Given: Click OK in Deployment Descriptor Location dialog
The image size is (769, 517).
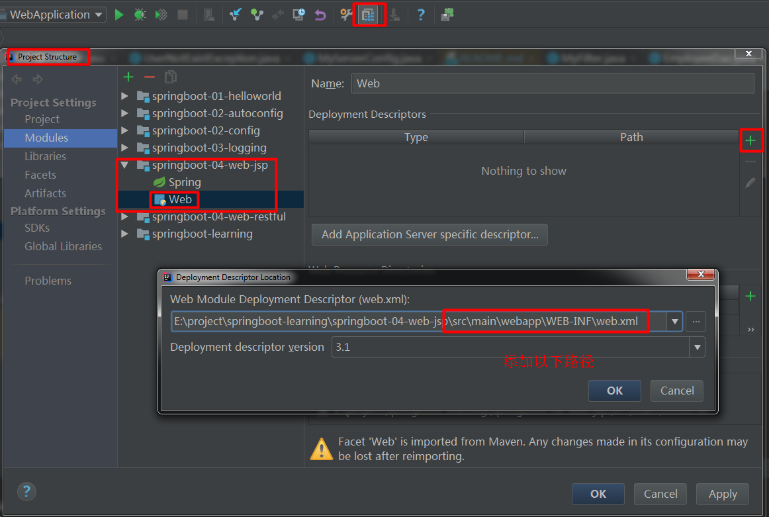Looking at the screenshot, I should tap(615, 391).
